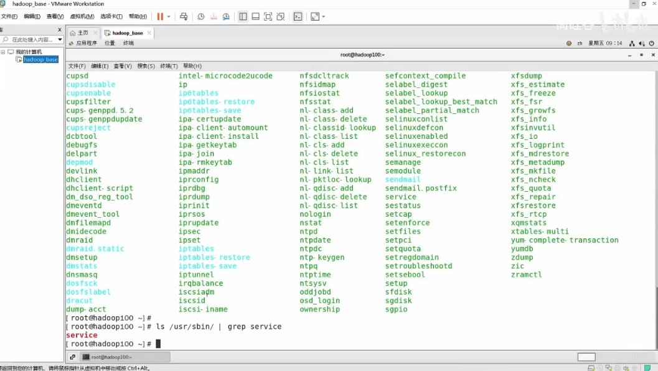Click the VMware message log icon at bottom right

pos(647,368)
